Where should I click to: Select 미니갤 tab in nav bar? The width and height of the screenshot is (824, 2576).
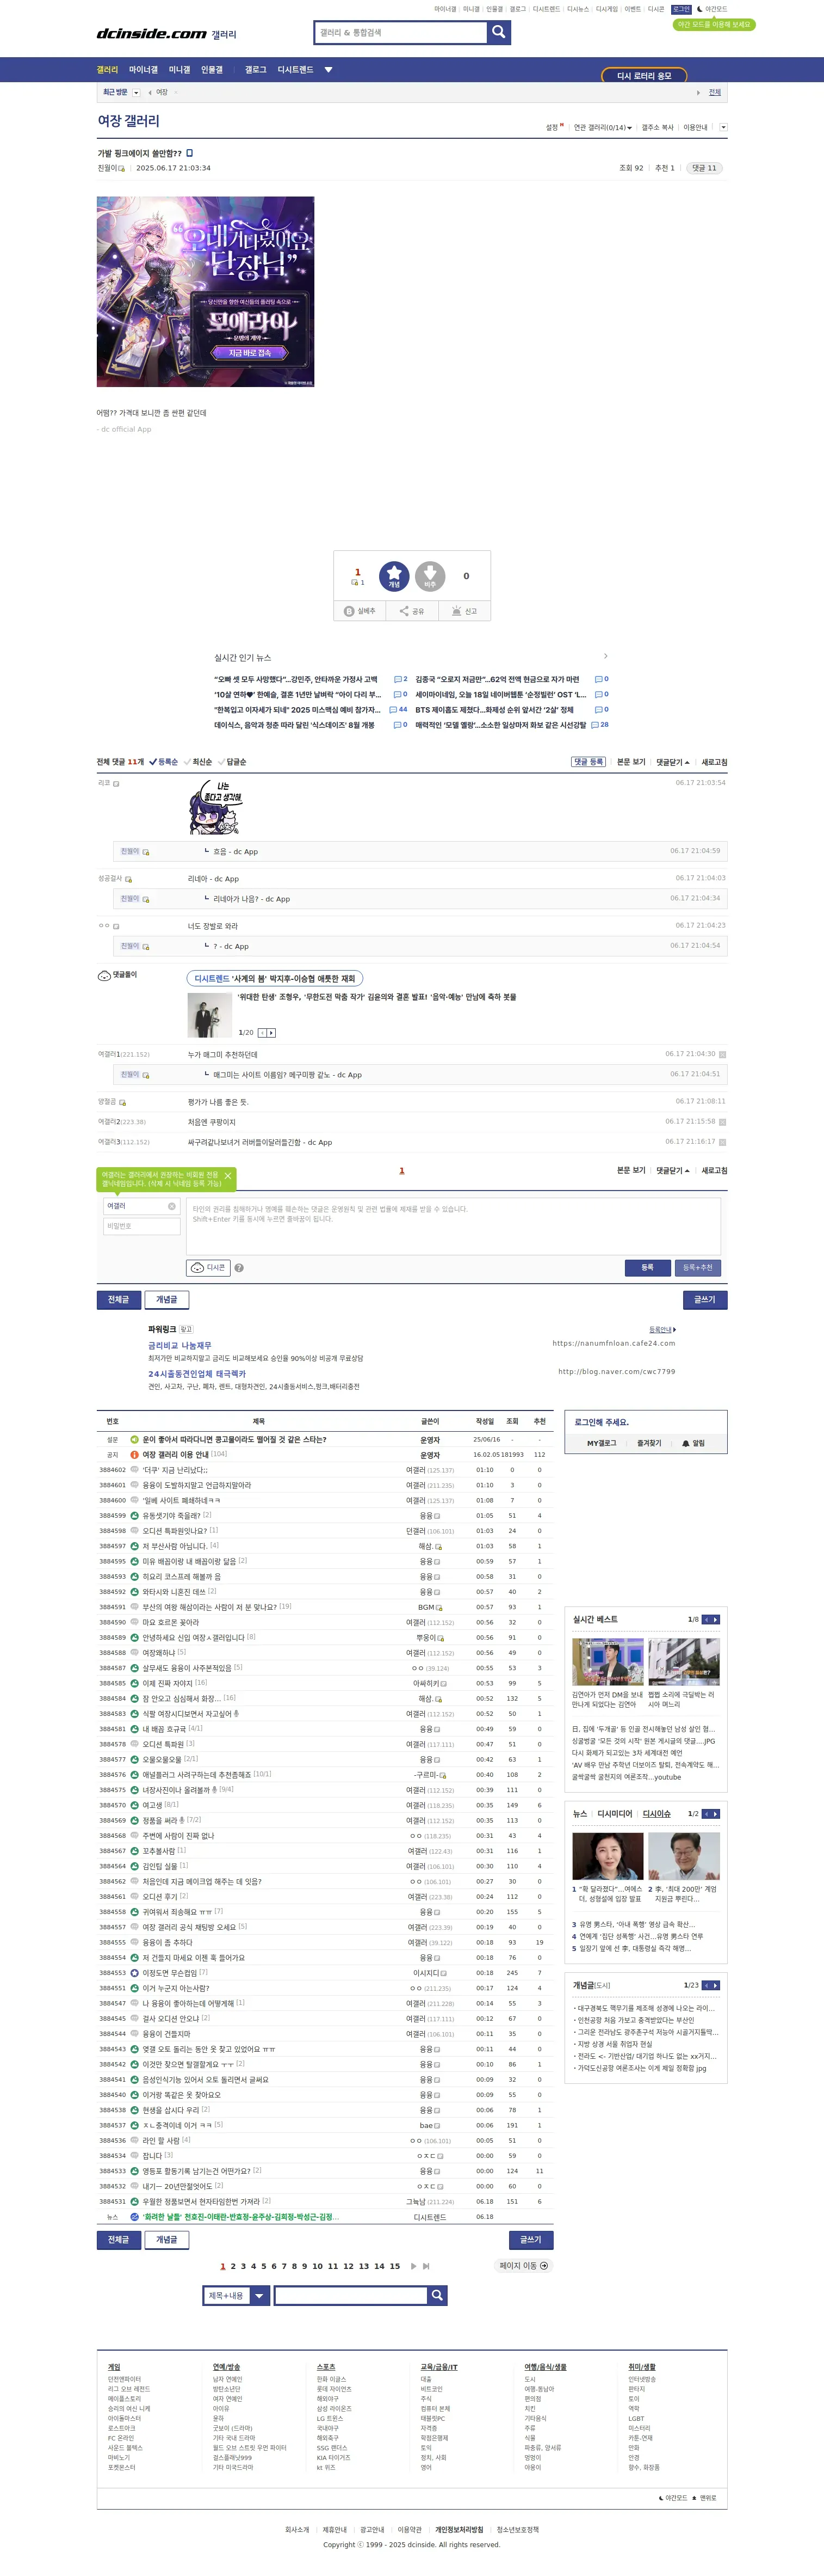179,70
